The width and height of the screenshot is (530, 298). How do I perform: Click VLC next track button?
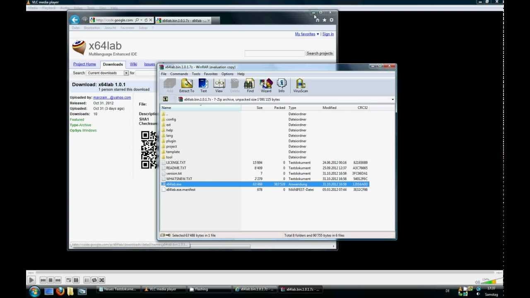point(58,280)
